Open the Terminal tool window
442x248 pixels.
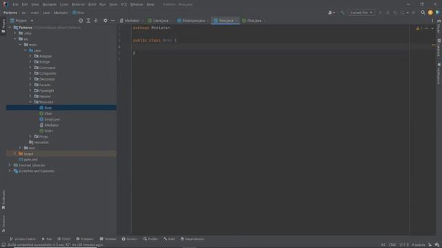pyautogui.click(x=108, y=239)
